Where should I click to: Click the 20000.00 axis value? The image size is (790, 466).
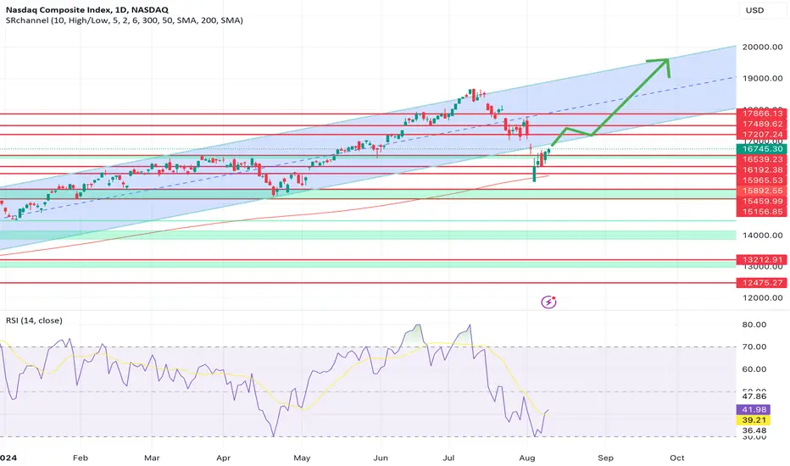tap(762, 47)
